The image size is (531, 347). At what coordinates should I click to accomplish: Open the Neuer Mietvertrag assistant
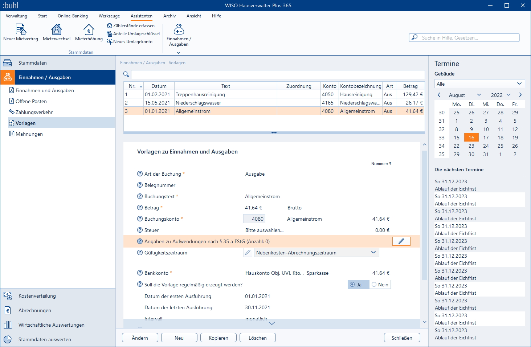[x=21, y=32]
